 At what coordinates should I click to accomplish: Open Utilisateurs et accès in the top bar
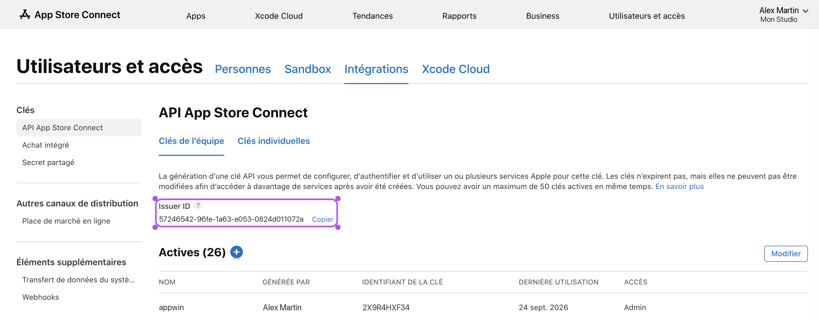[x=647, y=16]
